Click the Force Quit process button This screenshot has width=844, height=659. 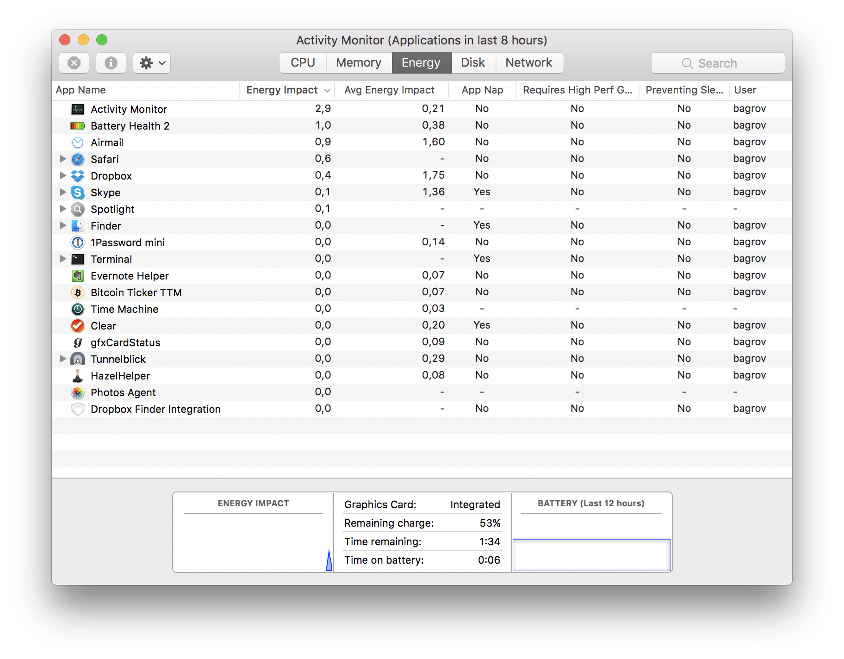[74, 63]
